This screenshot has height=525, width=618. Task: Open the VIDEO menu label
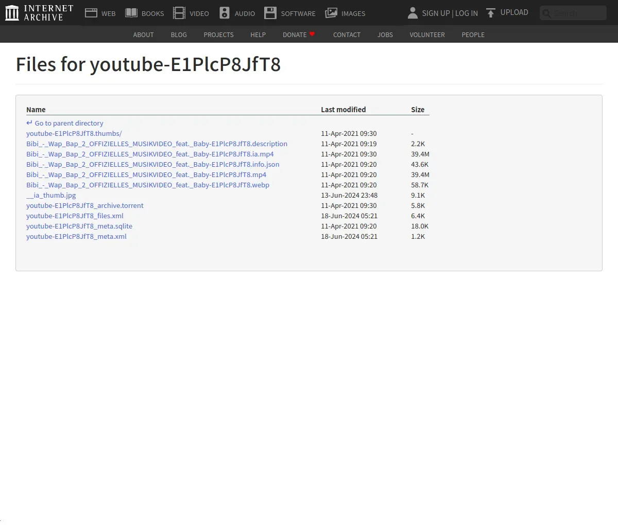coord(199,13)
